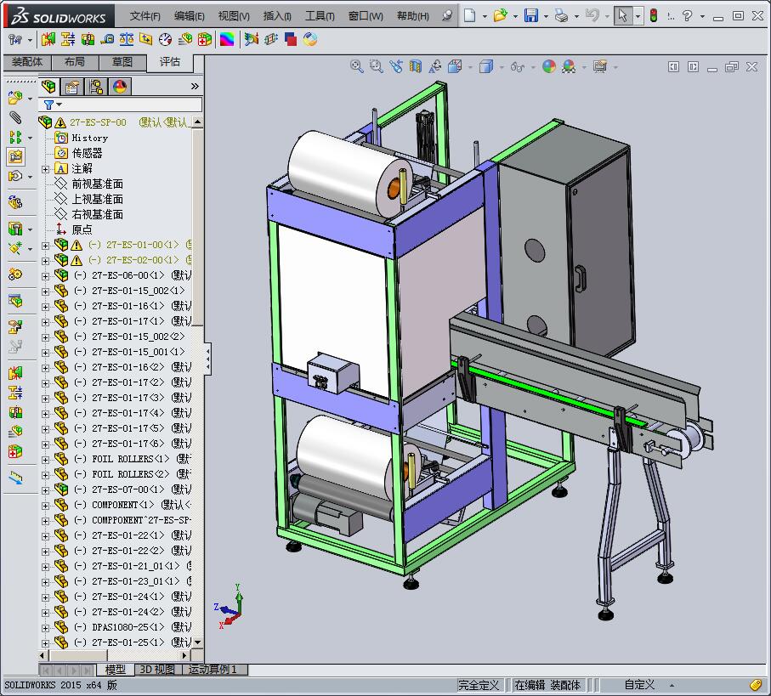Select FeatureManager design tree tab icon
This screenshot has height=696, width=771.
(x=48, y=87)
